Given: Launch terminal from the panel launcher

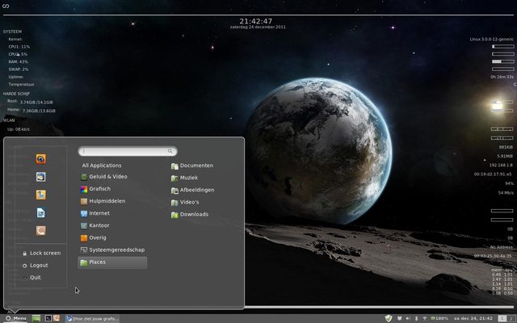Looking at the screenshot, I should pos(48,318).
